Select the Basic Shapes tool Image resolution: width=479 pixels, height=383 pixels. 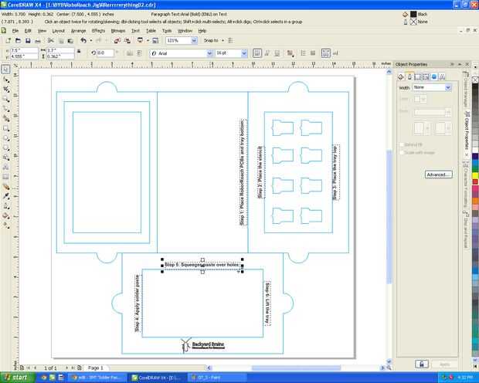6,158
